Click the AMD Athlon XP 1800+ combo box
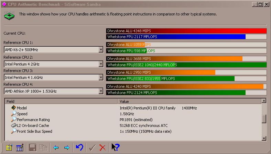The width and height of the screenshot is (271, 154). click(x=54, y=91)
